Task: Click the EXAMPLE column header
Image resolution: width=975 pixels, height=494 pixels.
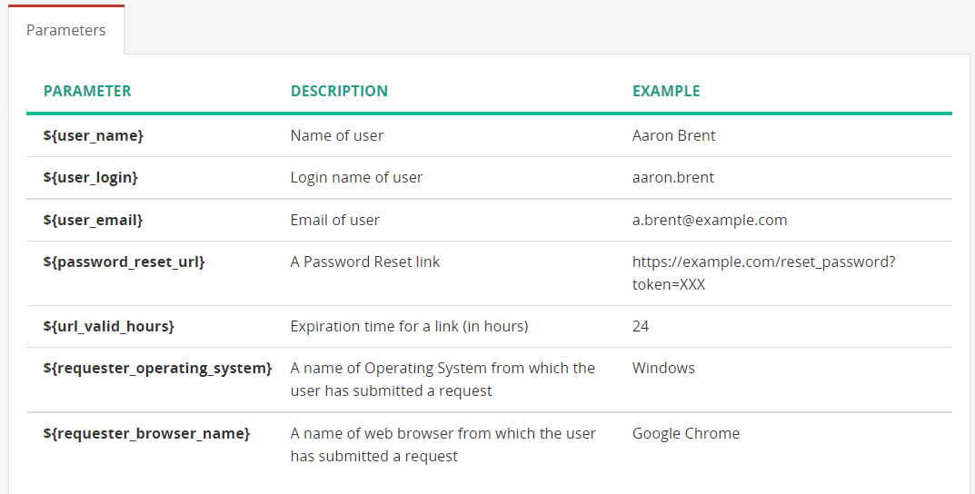Action: [666, 91]
